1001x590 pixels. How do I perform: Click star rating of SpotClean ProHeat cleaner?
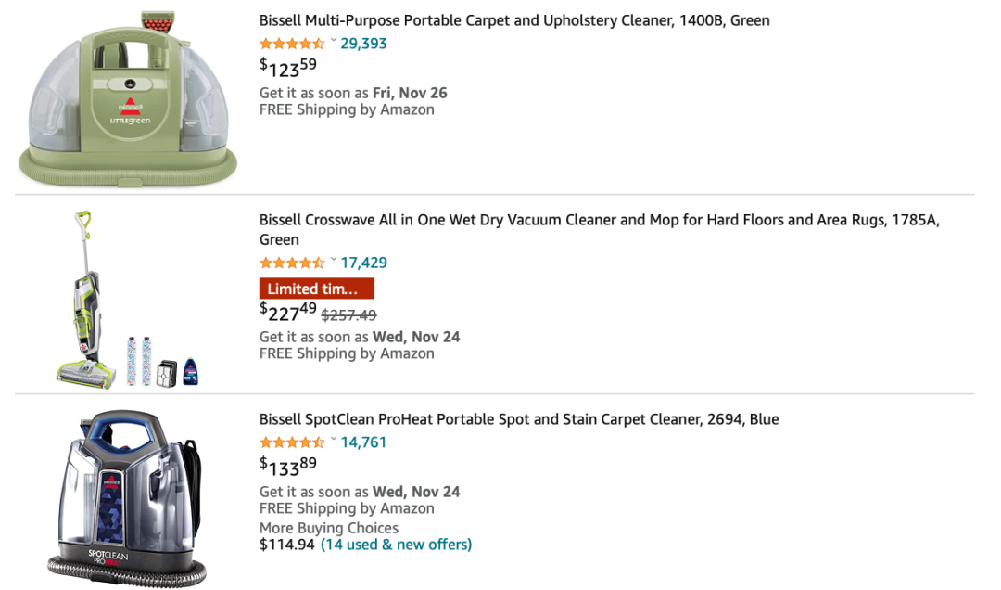point(292,442)
